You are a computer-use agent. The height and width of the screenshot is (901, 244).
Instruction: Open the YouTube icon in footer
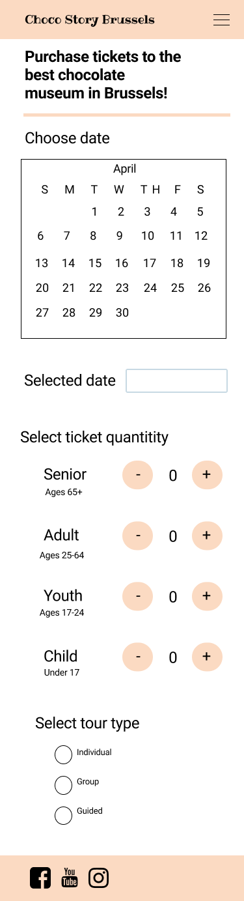click(x=70, y=878)
